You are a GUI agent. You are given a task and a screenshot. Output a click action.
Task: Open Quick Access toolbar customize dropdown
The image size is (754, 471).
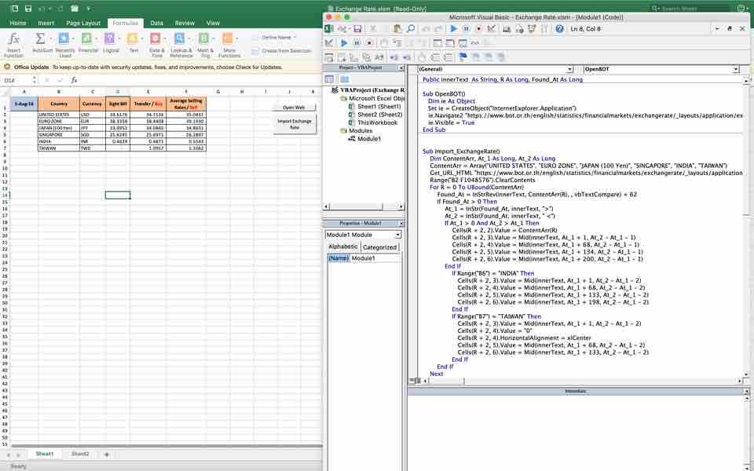coord(90,9)
